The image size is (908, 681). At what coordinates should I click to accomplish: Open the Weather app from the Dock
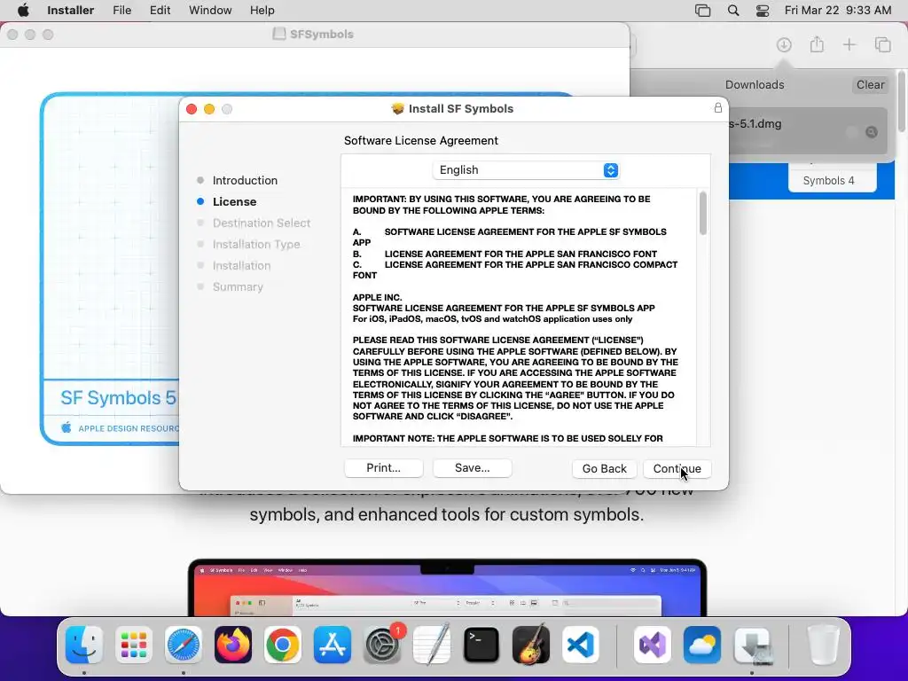point(702,645)
